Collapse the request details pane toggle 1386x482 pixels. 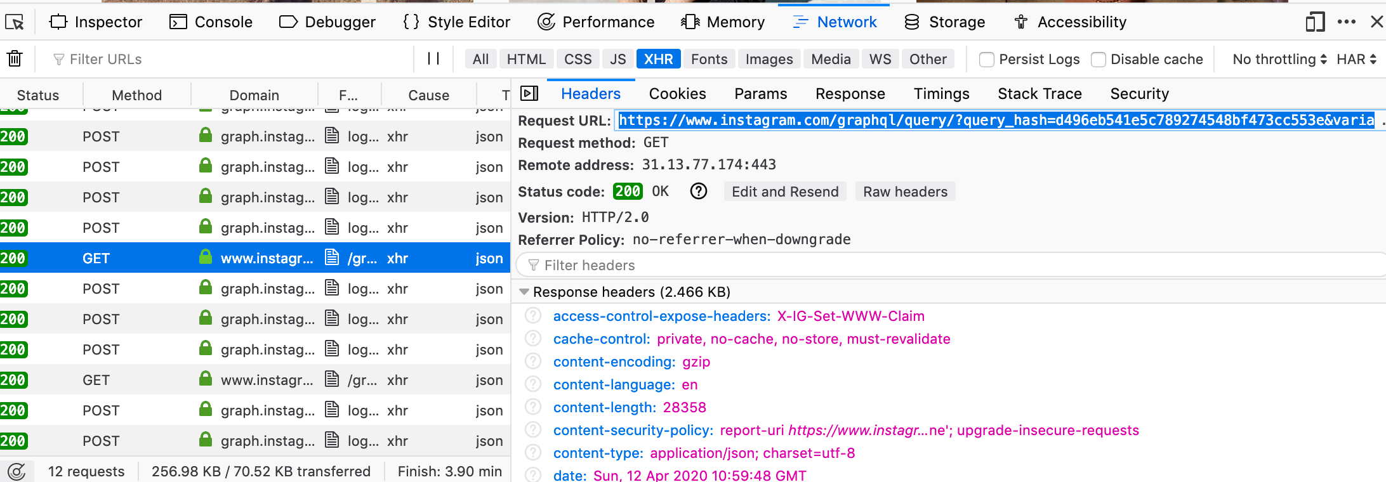(529, 94)
